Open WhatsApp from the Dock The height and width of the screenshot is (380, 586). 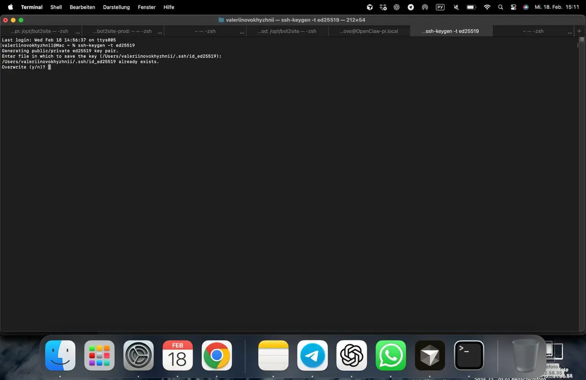coord(391,355)
